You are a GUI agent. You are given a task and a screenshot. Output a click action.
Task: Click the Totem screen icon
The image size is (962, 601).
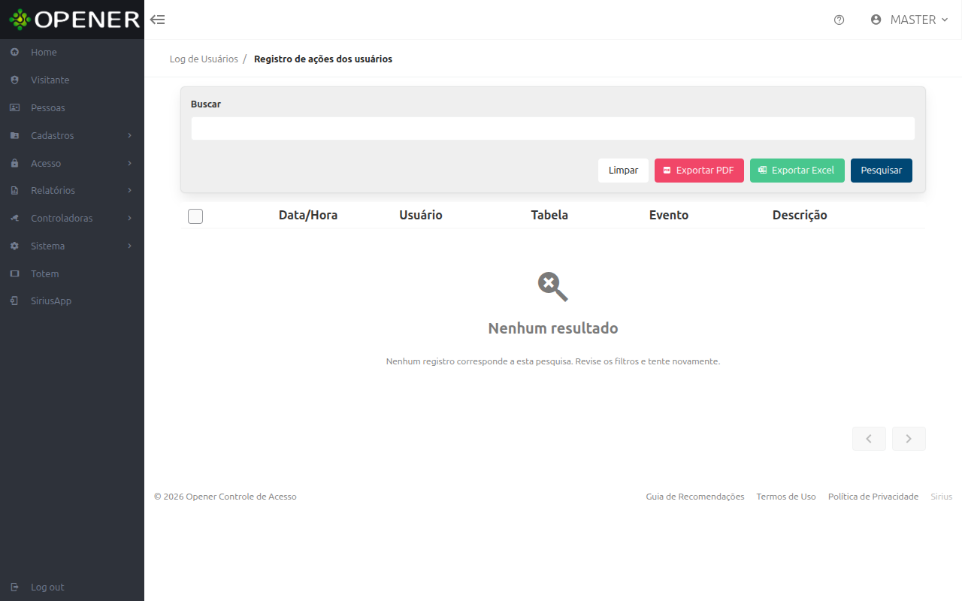[14, 273]
